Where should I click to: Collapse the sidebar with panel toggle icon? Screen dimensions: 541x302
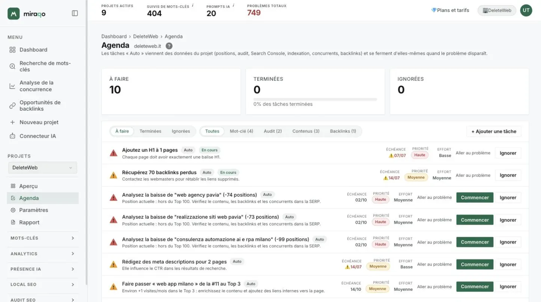75,13
